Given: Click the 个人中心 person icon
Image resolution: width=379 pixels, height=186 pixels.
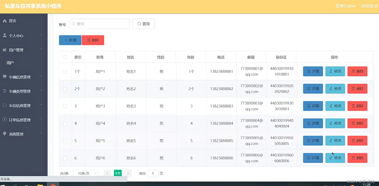Looking at the screenshot, I should [5, 36].
